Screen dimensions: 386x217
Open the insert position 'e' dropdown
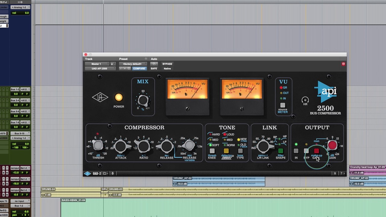(113, 64)
